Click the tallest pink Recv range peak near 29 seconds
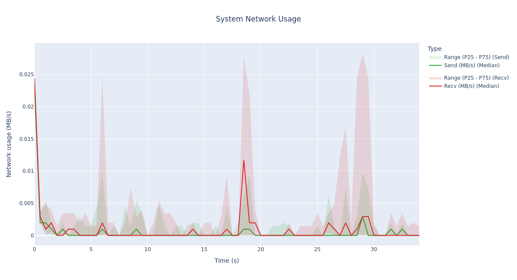The image size is (517, 280). tap(362, 54)
